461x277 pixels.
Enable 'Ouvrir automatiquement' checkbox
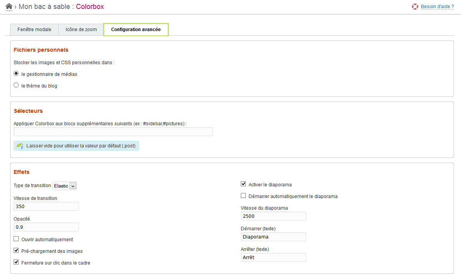(x=16, y=239)
